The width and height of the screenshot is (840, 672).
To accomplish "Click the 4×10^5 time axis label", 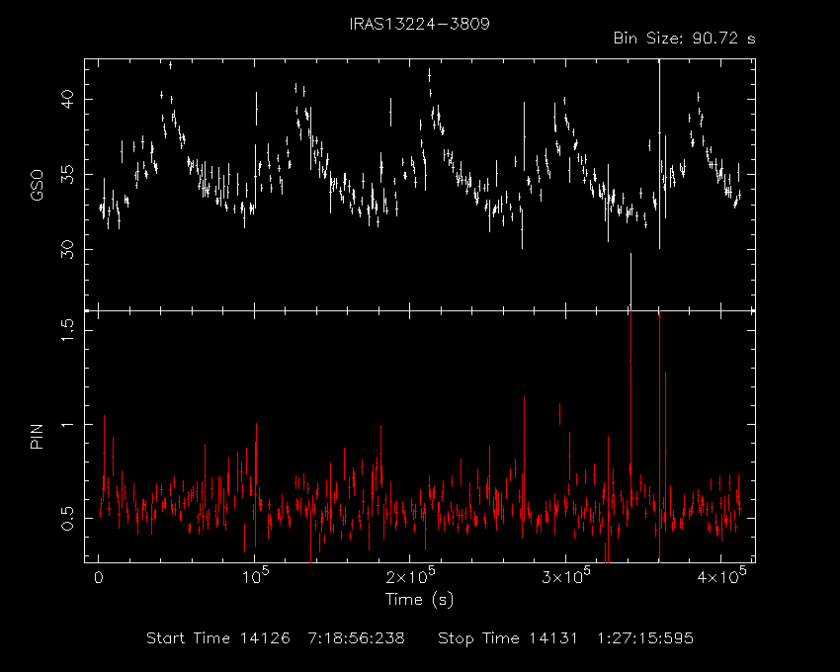I will pyautogui.click(x=722, y=576).
